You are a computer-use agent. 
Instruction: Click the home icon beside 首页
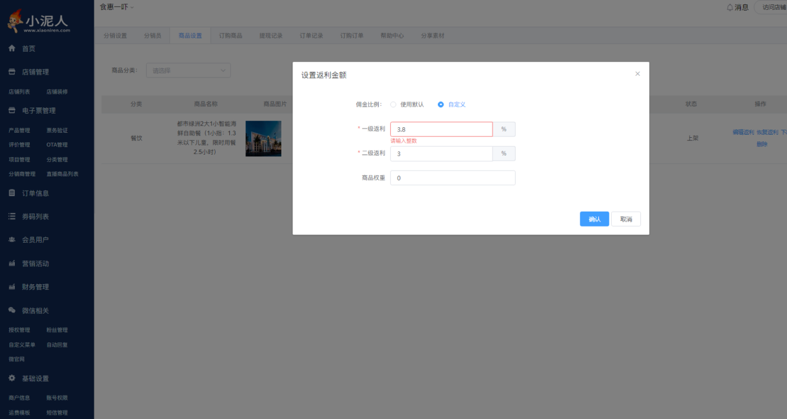coord(12,48)
